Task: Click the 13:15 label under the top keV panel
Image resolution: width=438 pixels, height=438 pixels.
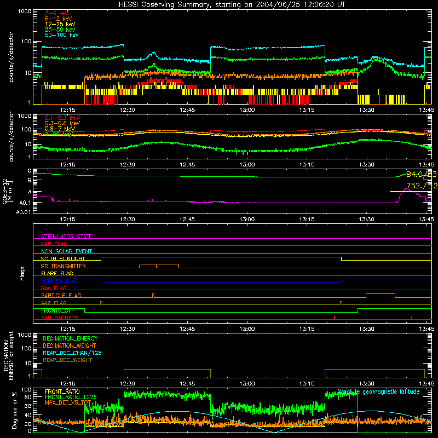Action: click(307, 110)
